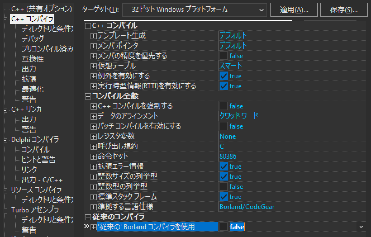Expand the メンバ ポインタ option
The image size is (371, 237).
93,46
